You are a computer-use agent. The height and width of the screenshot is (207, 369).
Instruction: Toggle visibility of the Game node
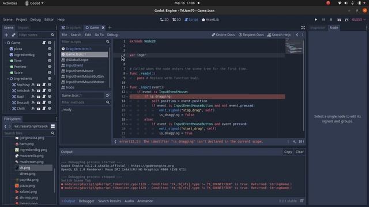click(x=50, y=43)
